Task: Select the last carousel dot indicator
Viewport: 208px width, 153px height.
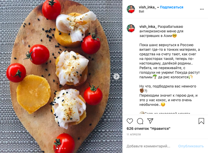Action: tap(65, 148)
